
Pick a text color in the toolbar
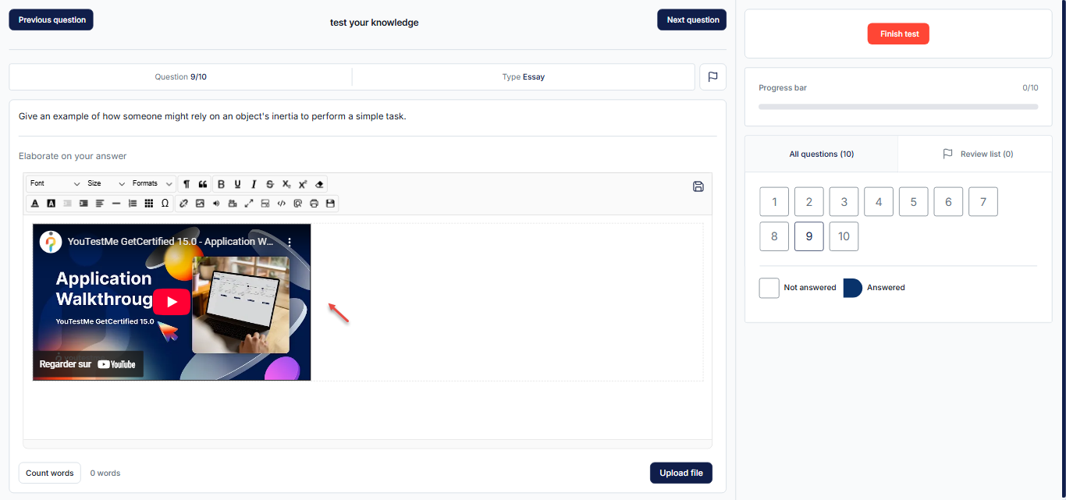pos(35,204)
